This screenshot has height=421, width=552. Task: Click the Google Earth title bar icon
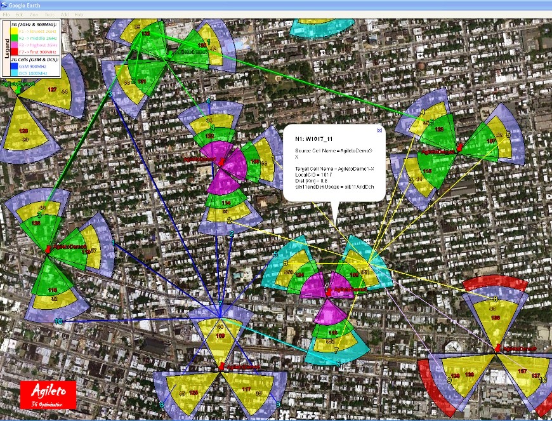click(x=4, y=4)
